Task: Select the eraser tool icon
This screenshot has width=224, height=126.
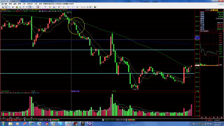Action: coord(84,7)
